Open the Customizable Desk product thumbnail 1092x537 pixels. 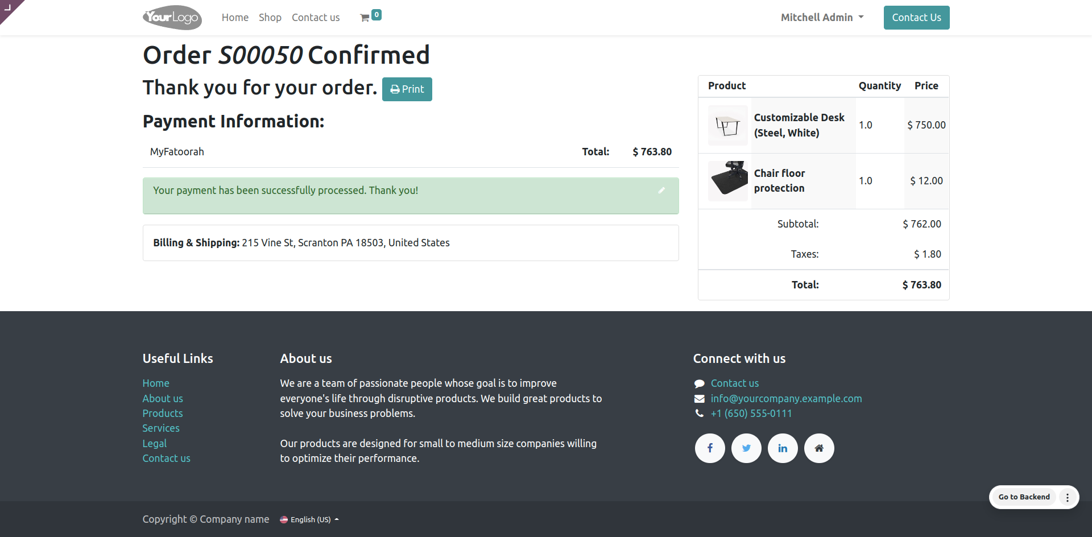[x=728, y=125]
